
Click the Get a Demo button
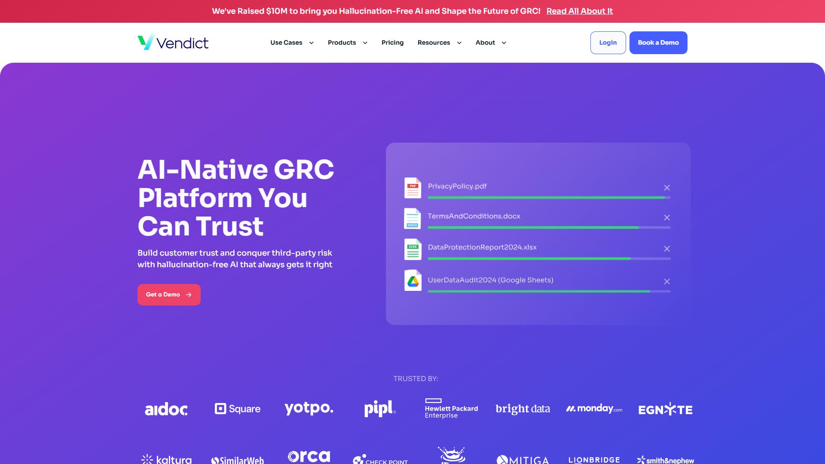(169, 295)
